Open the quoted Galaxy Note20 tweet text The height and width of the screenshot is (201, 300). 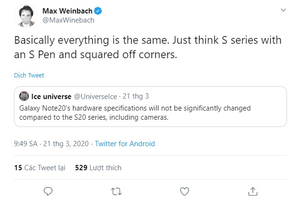click(135, 113)
